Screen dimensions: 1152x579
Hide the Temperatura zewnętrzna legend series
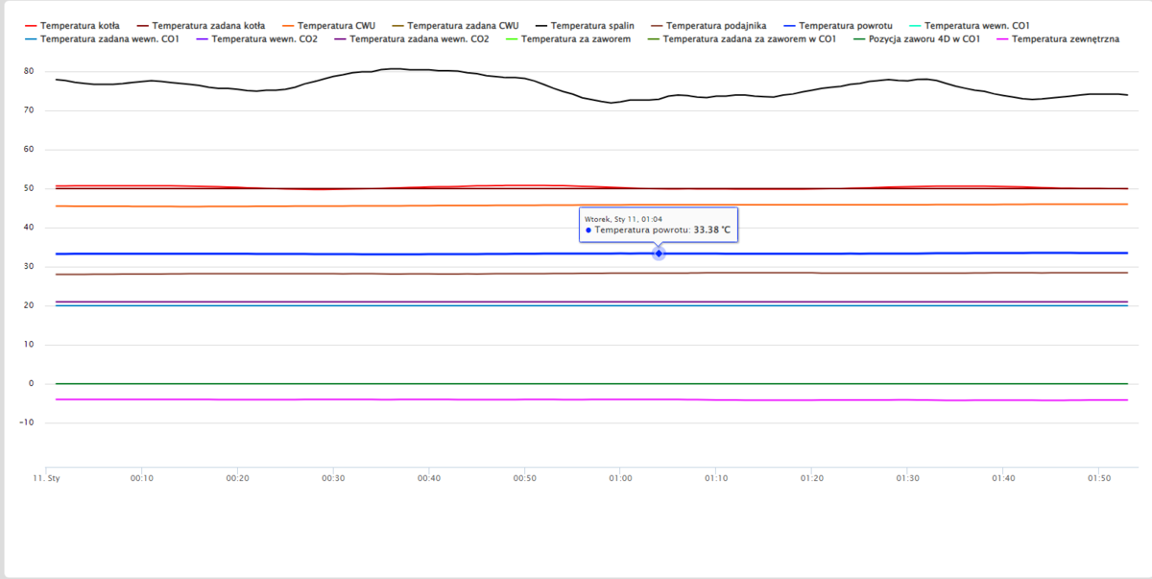point(1065,39)
